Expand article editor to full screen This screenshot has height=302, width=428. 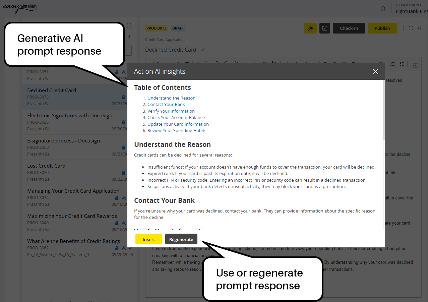411,28
